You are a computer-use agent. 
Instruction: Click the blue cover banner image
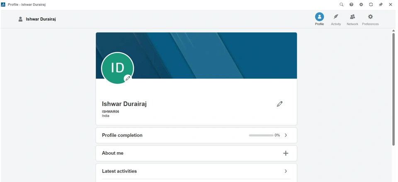[196, 55]
